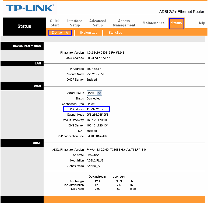Open the System Log submenu

point(89,33)
